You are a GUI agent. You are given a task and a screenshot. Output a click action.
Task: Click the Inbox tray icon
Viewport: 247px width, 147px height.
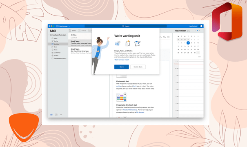point(52,38)
